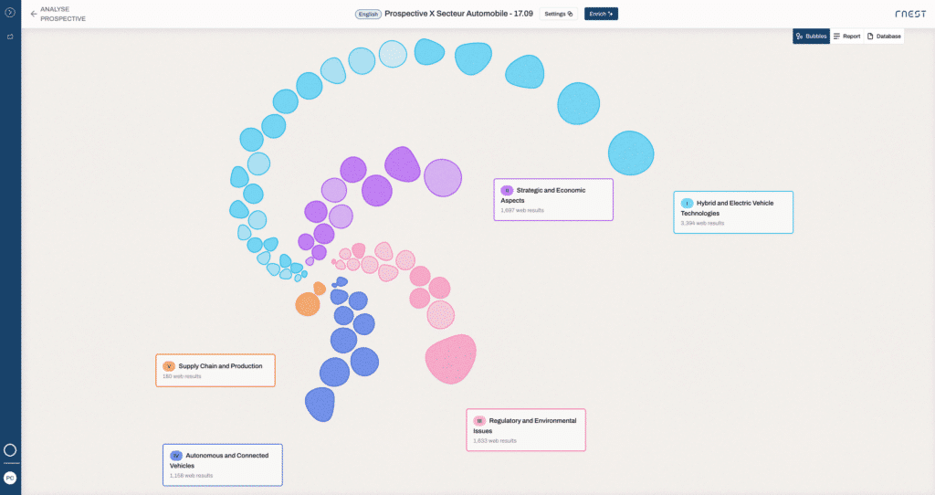
Task: Open the Settings button
Action: click(558, 14)
